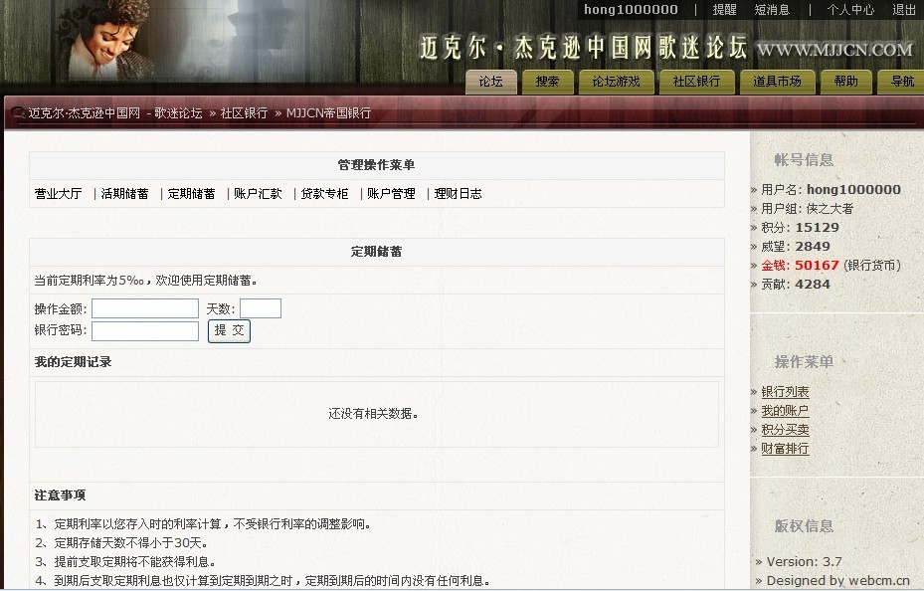
Task: Open the 论坛 navigation tab
Action: tap(491, 82)
